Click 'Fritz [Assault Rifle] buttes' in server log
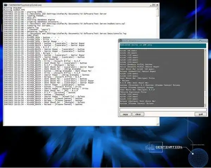The image size is (211, 168). [x=136, y=64]
